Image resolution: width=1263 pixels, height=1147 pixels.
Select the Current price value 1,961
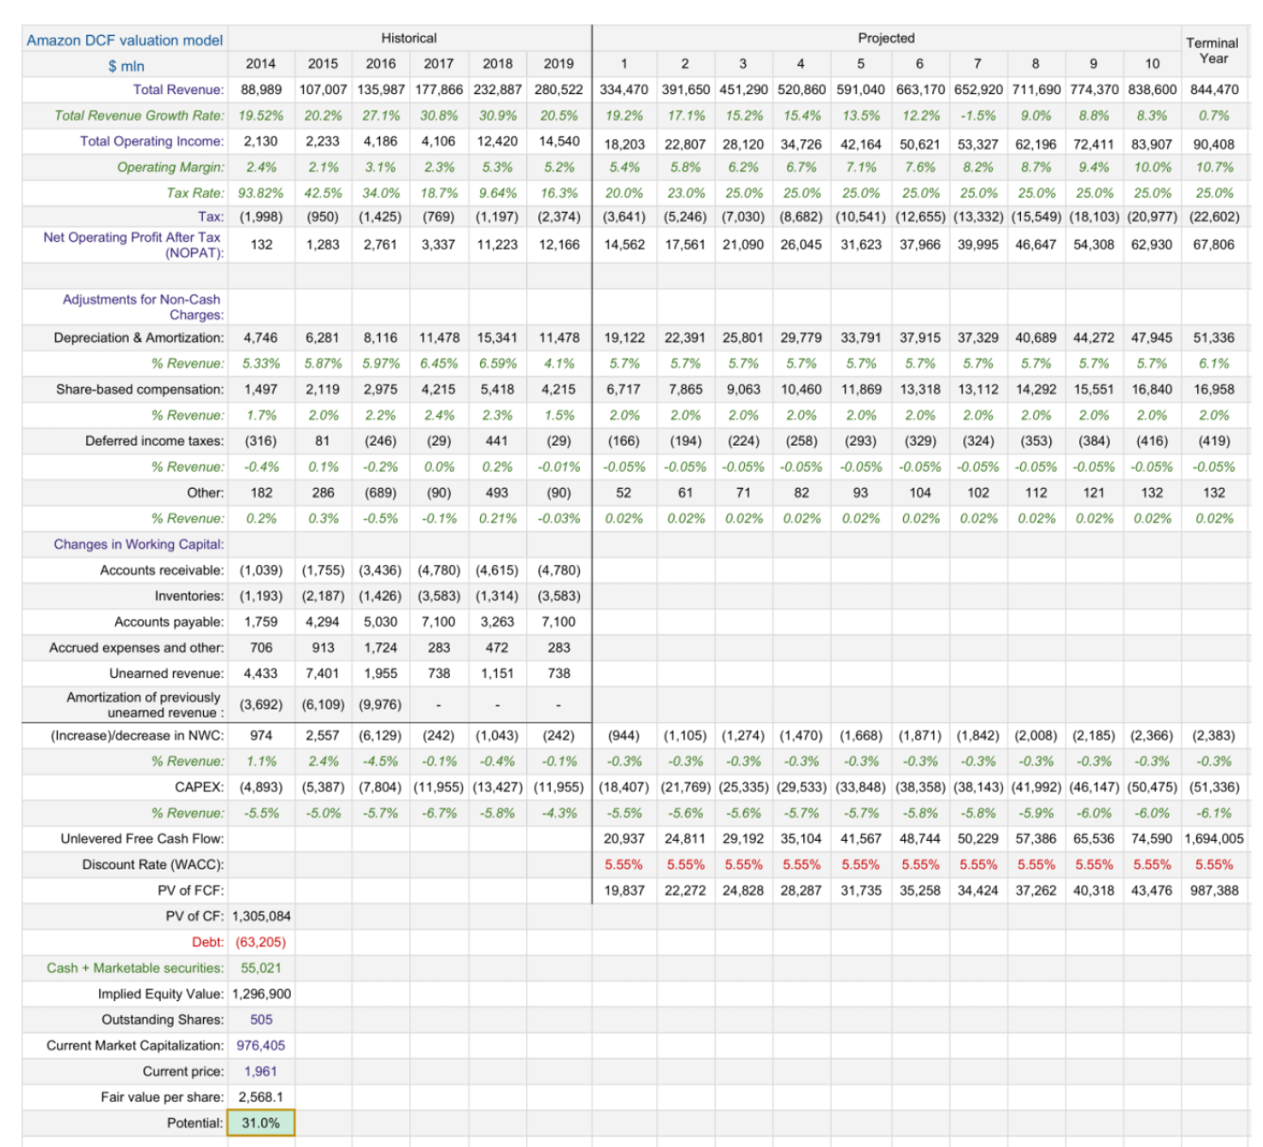(261, 1071)
